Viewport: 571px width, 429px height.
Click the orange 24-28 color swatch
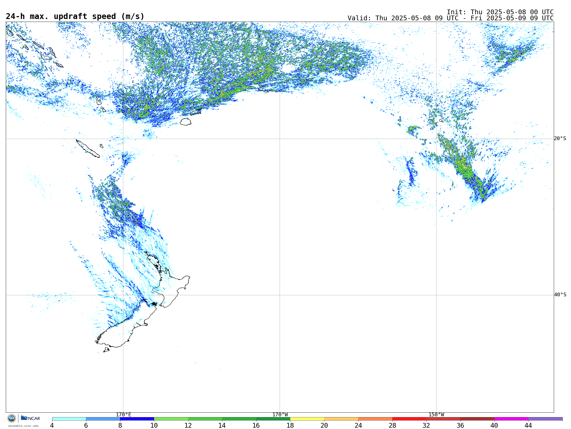(375, 419)
